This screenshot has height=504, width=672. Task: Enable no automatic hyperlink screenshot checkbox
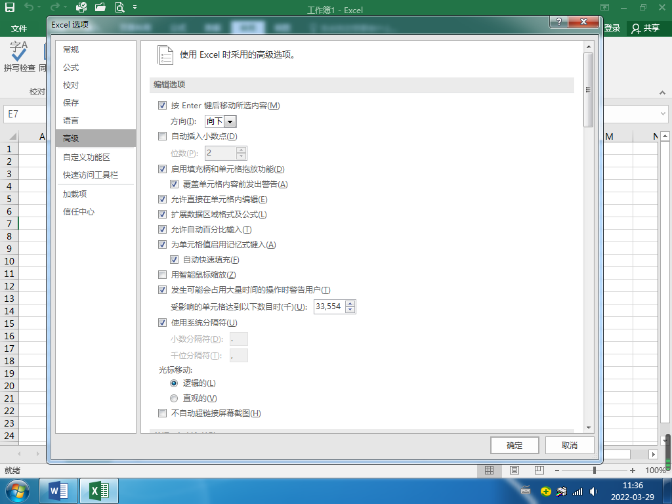point(163,413)
